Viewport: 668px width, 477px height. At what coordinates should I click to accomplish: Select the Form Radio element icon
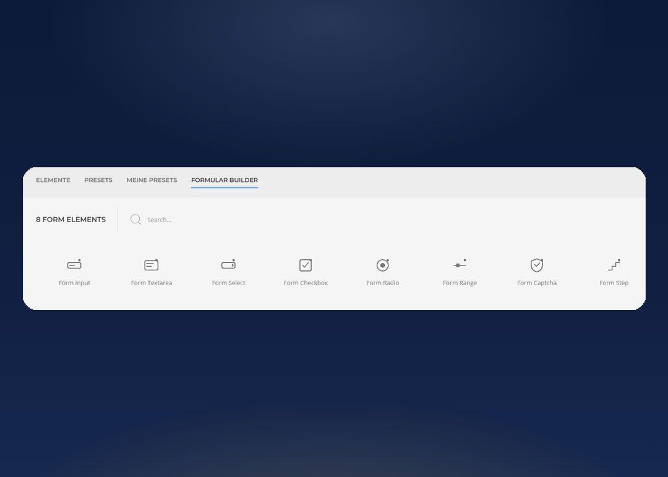383,265
